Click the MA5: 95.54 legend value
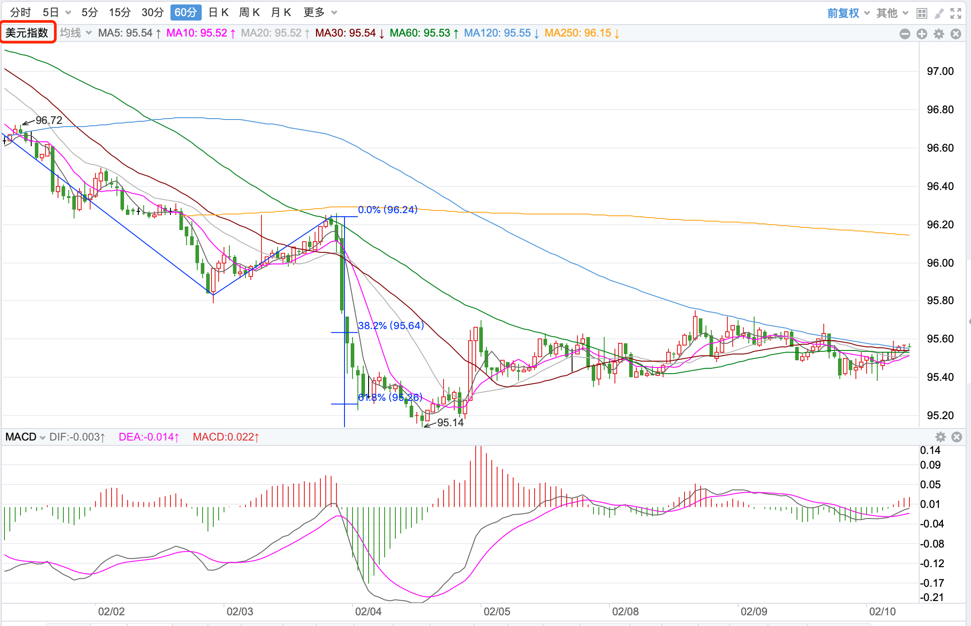The image size is (971, 626). (129, 33)
